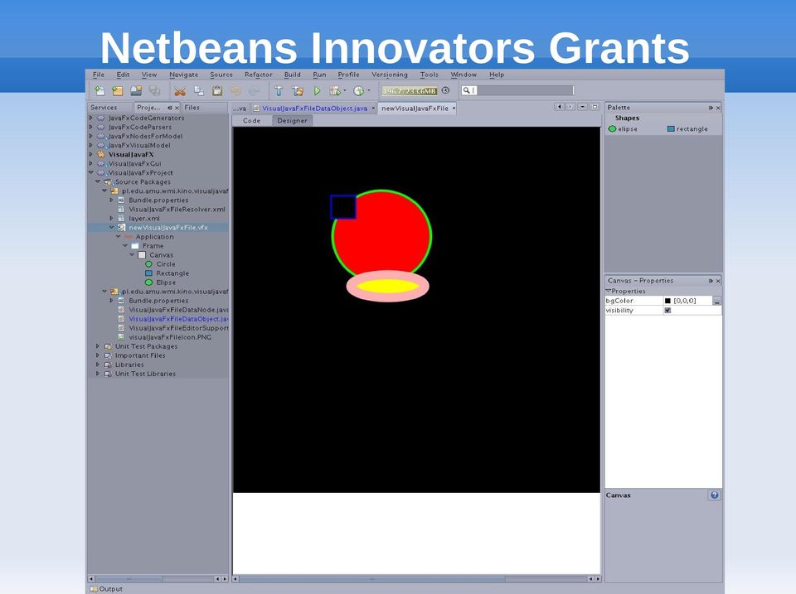The image size is (796, 594).
Task: Click the Save All toolbar icon
Action: 154,91
